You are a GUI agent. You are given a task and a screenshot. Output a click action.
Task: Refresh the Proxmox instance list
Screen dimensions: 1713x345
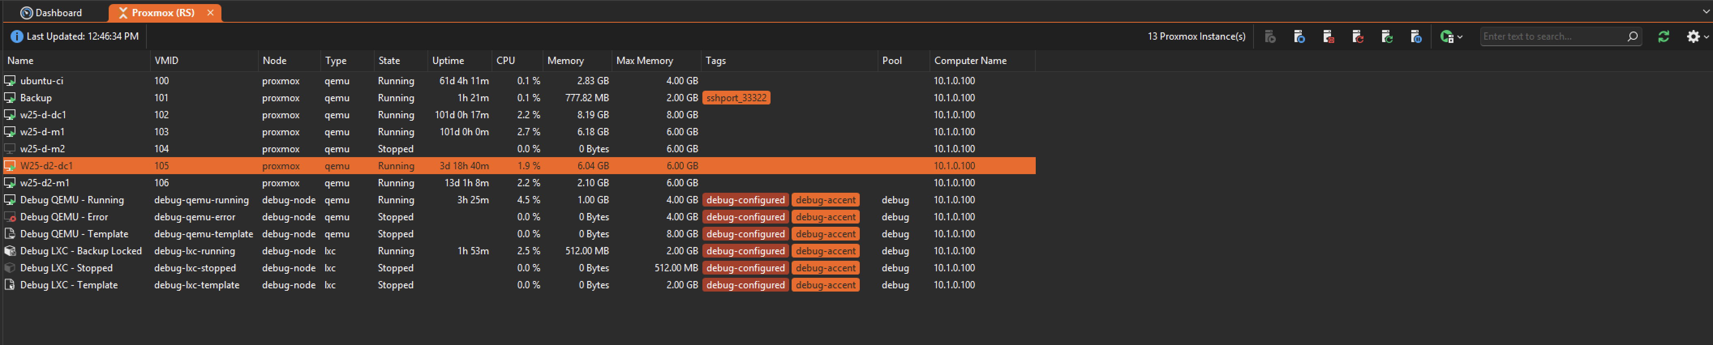pyautogui.click(x=1663, y=36)
